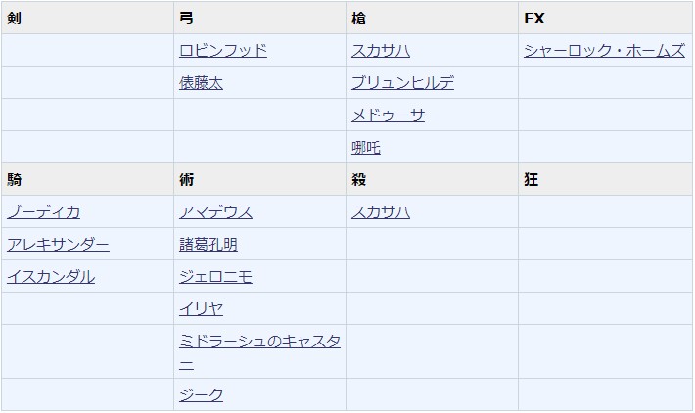Click the 哪吒 link
This screenshot has height=413, width=695.
pos(366,148)
